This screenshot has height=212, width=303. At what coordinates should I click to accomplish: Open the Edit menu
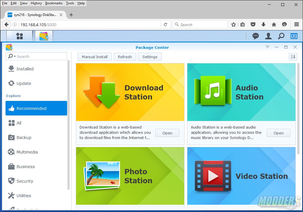tap(14, 3)
